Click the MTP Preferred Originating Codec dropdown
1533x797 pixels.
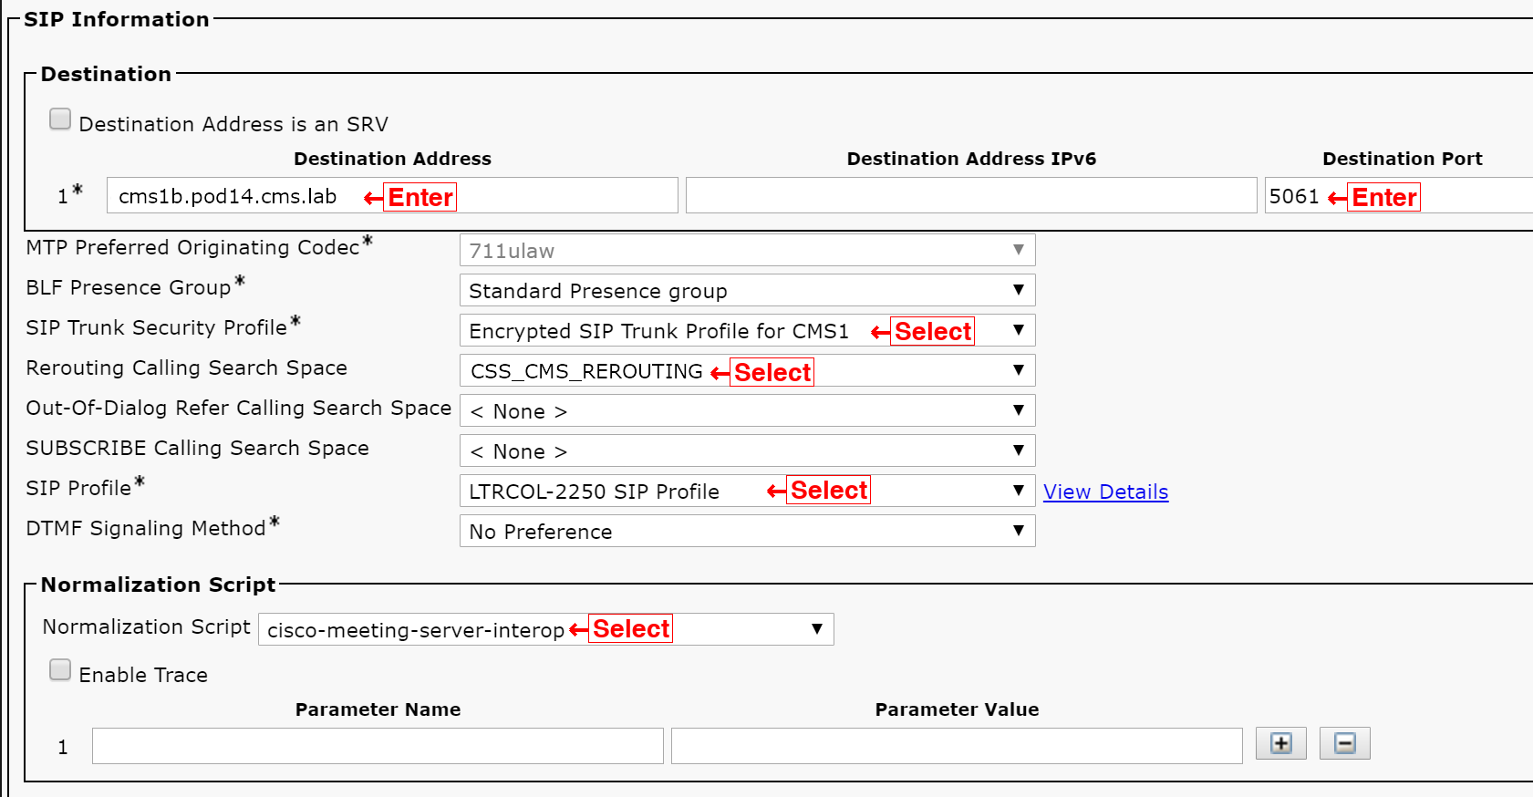[x=748, y=250]
